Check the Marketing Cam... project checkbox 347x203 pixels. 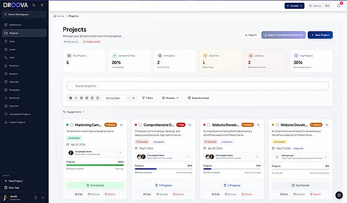point(72,125)
